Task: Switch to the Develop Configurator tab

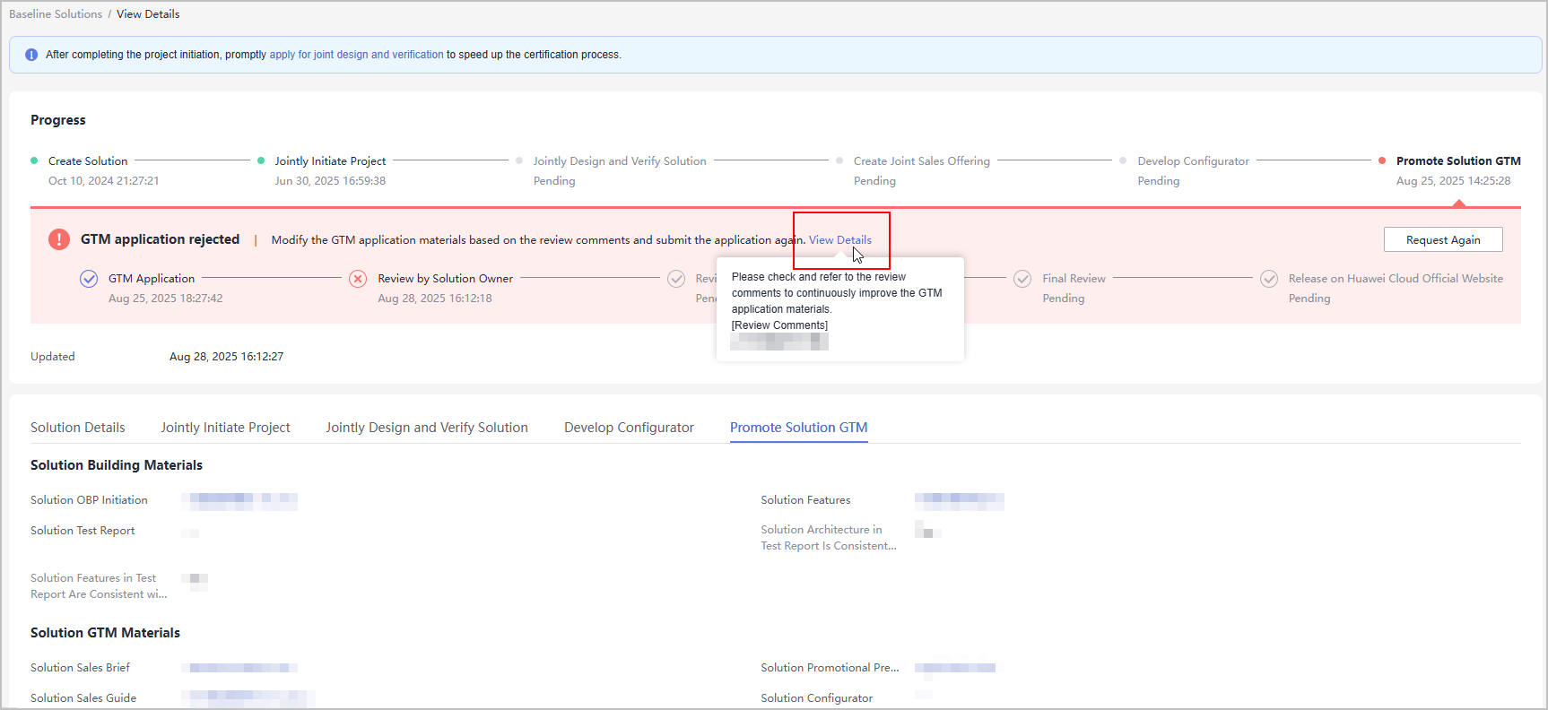Action: 629,428
